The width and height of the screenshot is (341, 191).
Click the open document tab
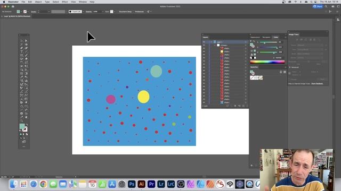(x=17, y=16)
